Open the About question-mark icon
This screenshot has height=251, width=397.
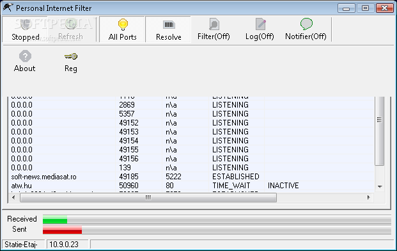pos(25,56)
